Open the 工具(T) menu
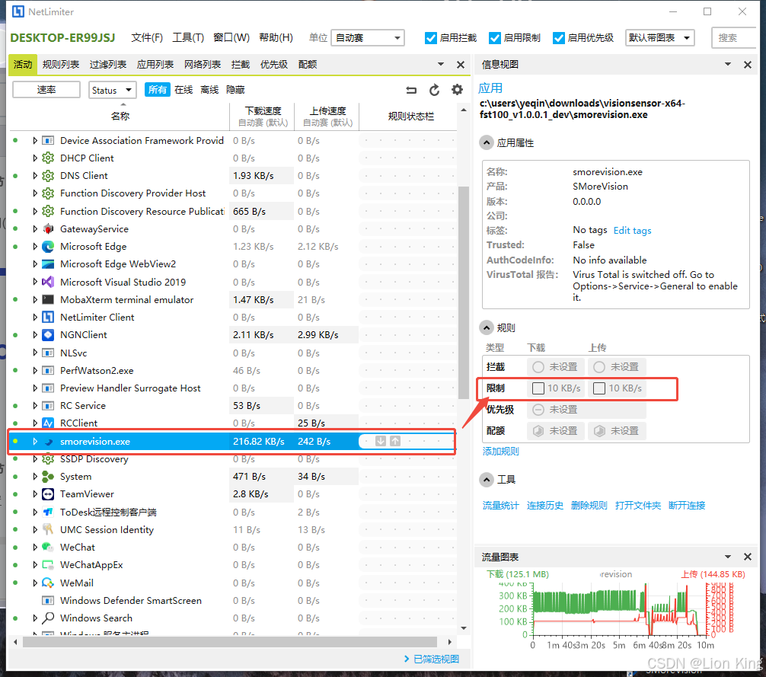Screen dimensions: 766x677 (x=188, y=38)
